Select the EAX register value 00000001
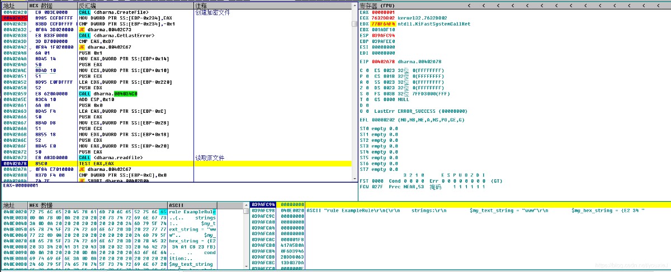 (x=383, y=12)
